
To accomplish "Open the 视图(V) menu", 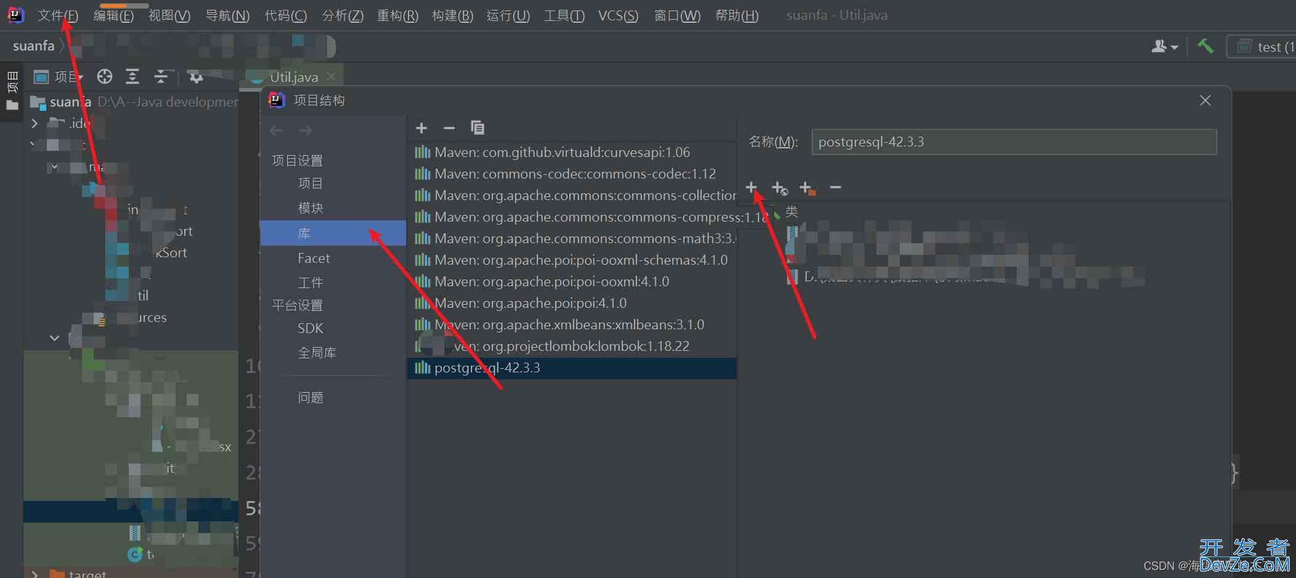I will [x=169, y=15].
